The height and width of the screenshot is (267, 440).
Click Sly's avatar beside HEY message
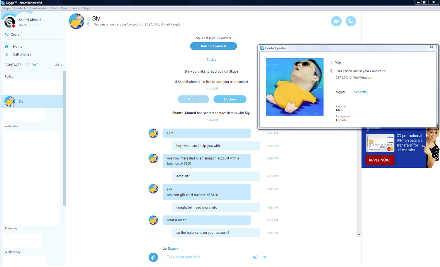coord(153,133)
